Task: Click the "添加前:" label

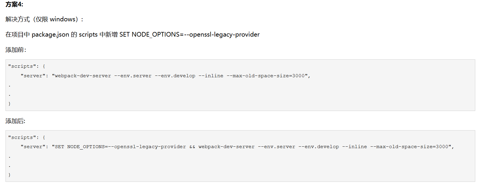Action: coord(16,50)
